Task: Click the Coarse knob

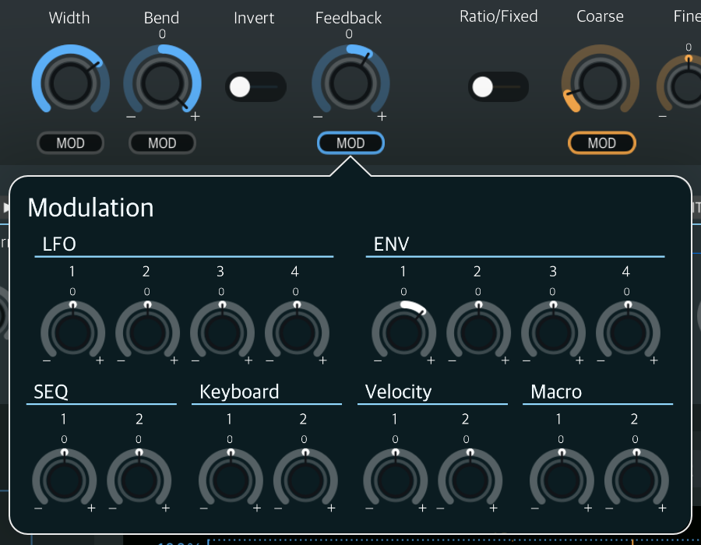Action: (600, 83)
